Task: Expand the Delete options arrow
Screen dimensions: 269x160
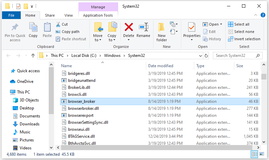Action: [129, 40]
